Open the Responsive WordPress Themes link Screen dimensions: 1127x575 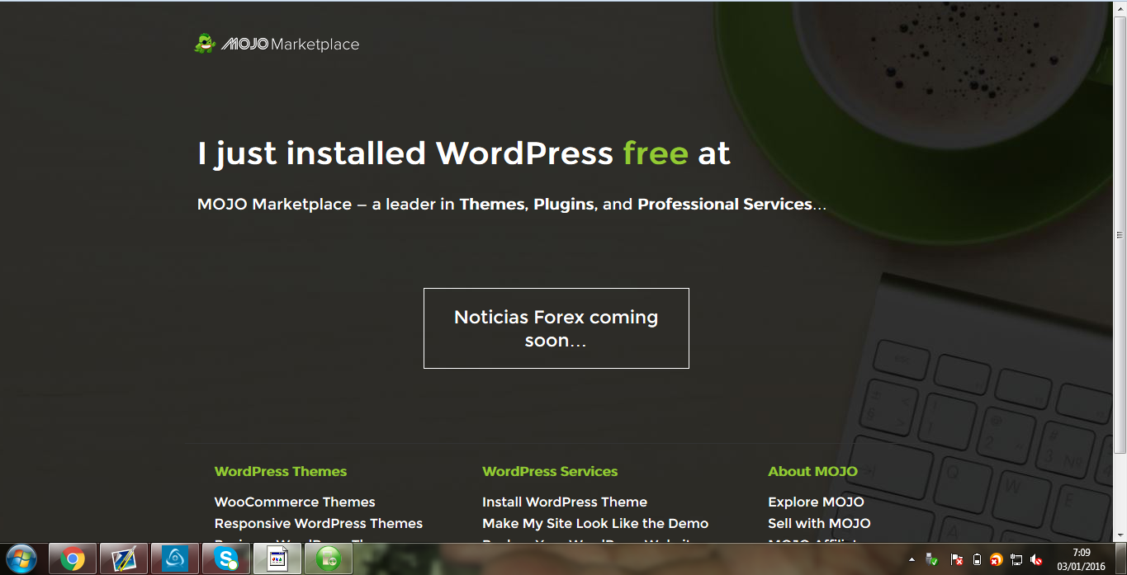coord(319,523)
